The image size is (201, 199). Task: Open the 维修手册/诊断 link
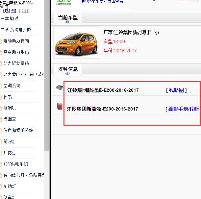[x=184, y=109]
